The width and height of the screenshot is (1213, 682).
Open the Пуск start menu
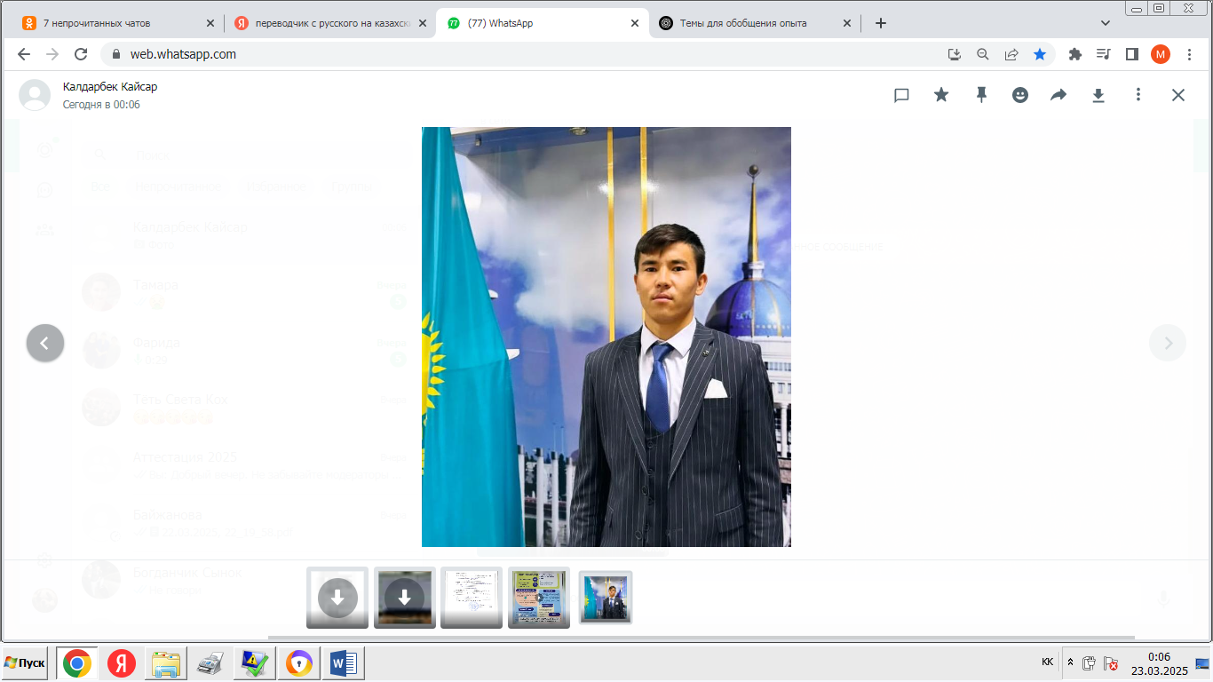[25, 663]
